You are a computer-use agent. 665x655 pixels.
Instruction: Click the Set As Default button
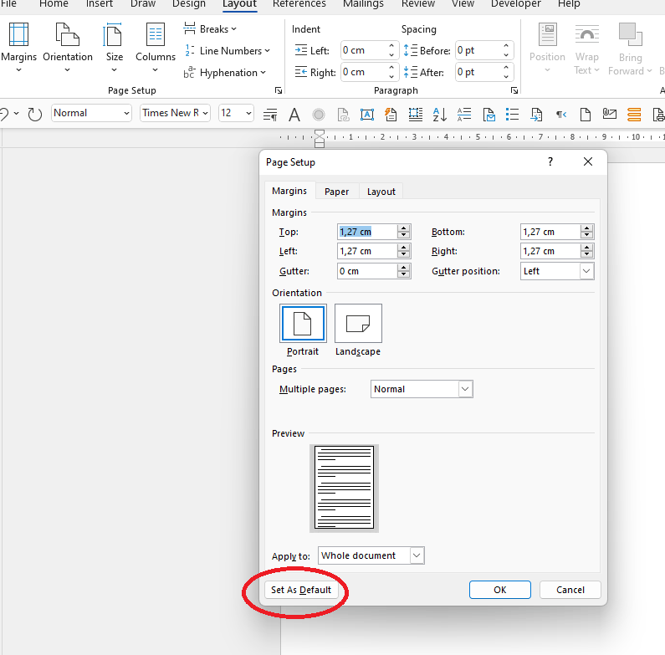[301, 590]
